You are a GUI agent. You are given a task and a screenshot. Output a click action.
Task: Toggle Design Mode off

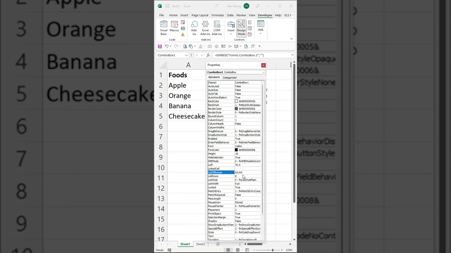pos(241,28)
